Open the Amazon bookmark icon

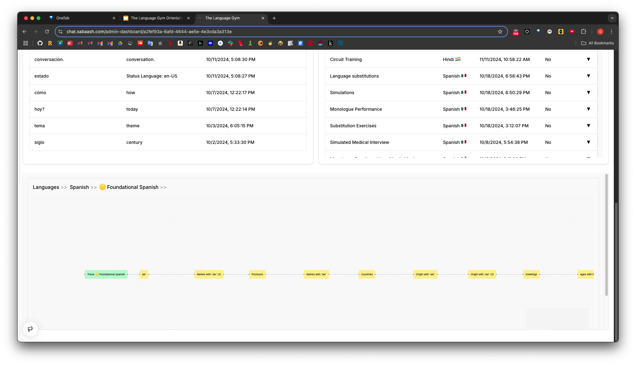180,43
